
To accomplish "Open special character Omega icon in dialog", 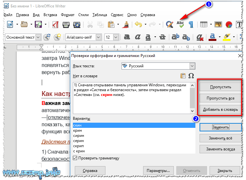I will 191,76.
